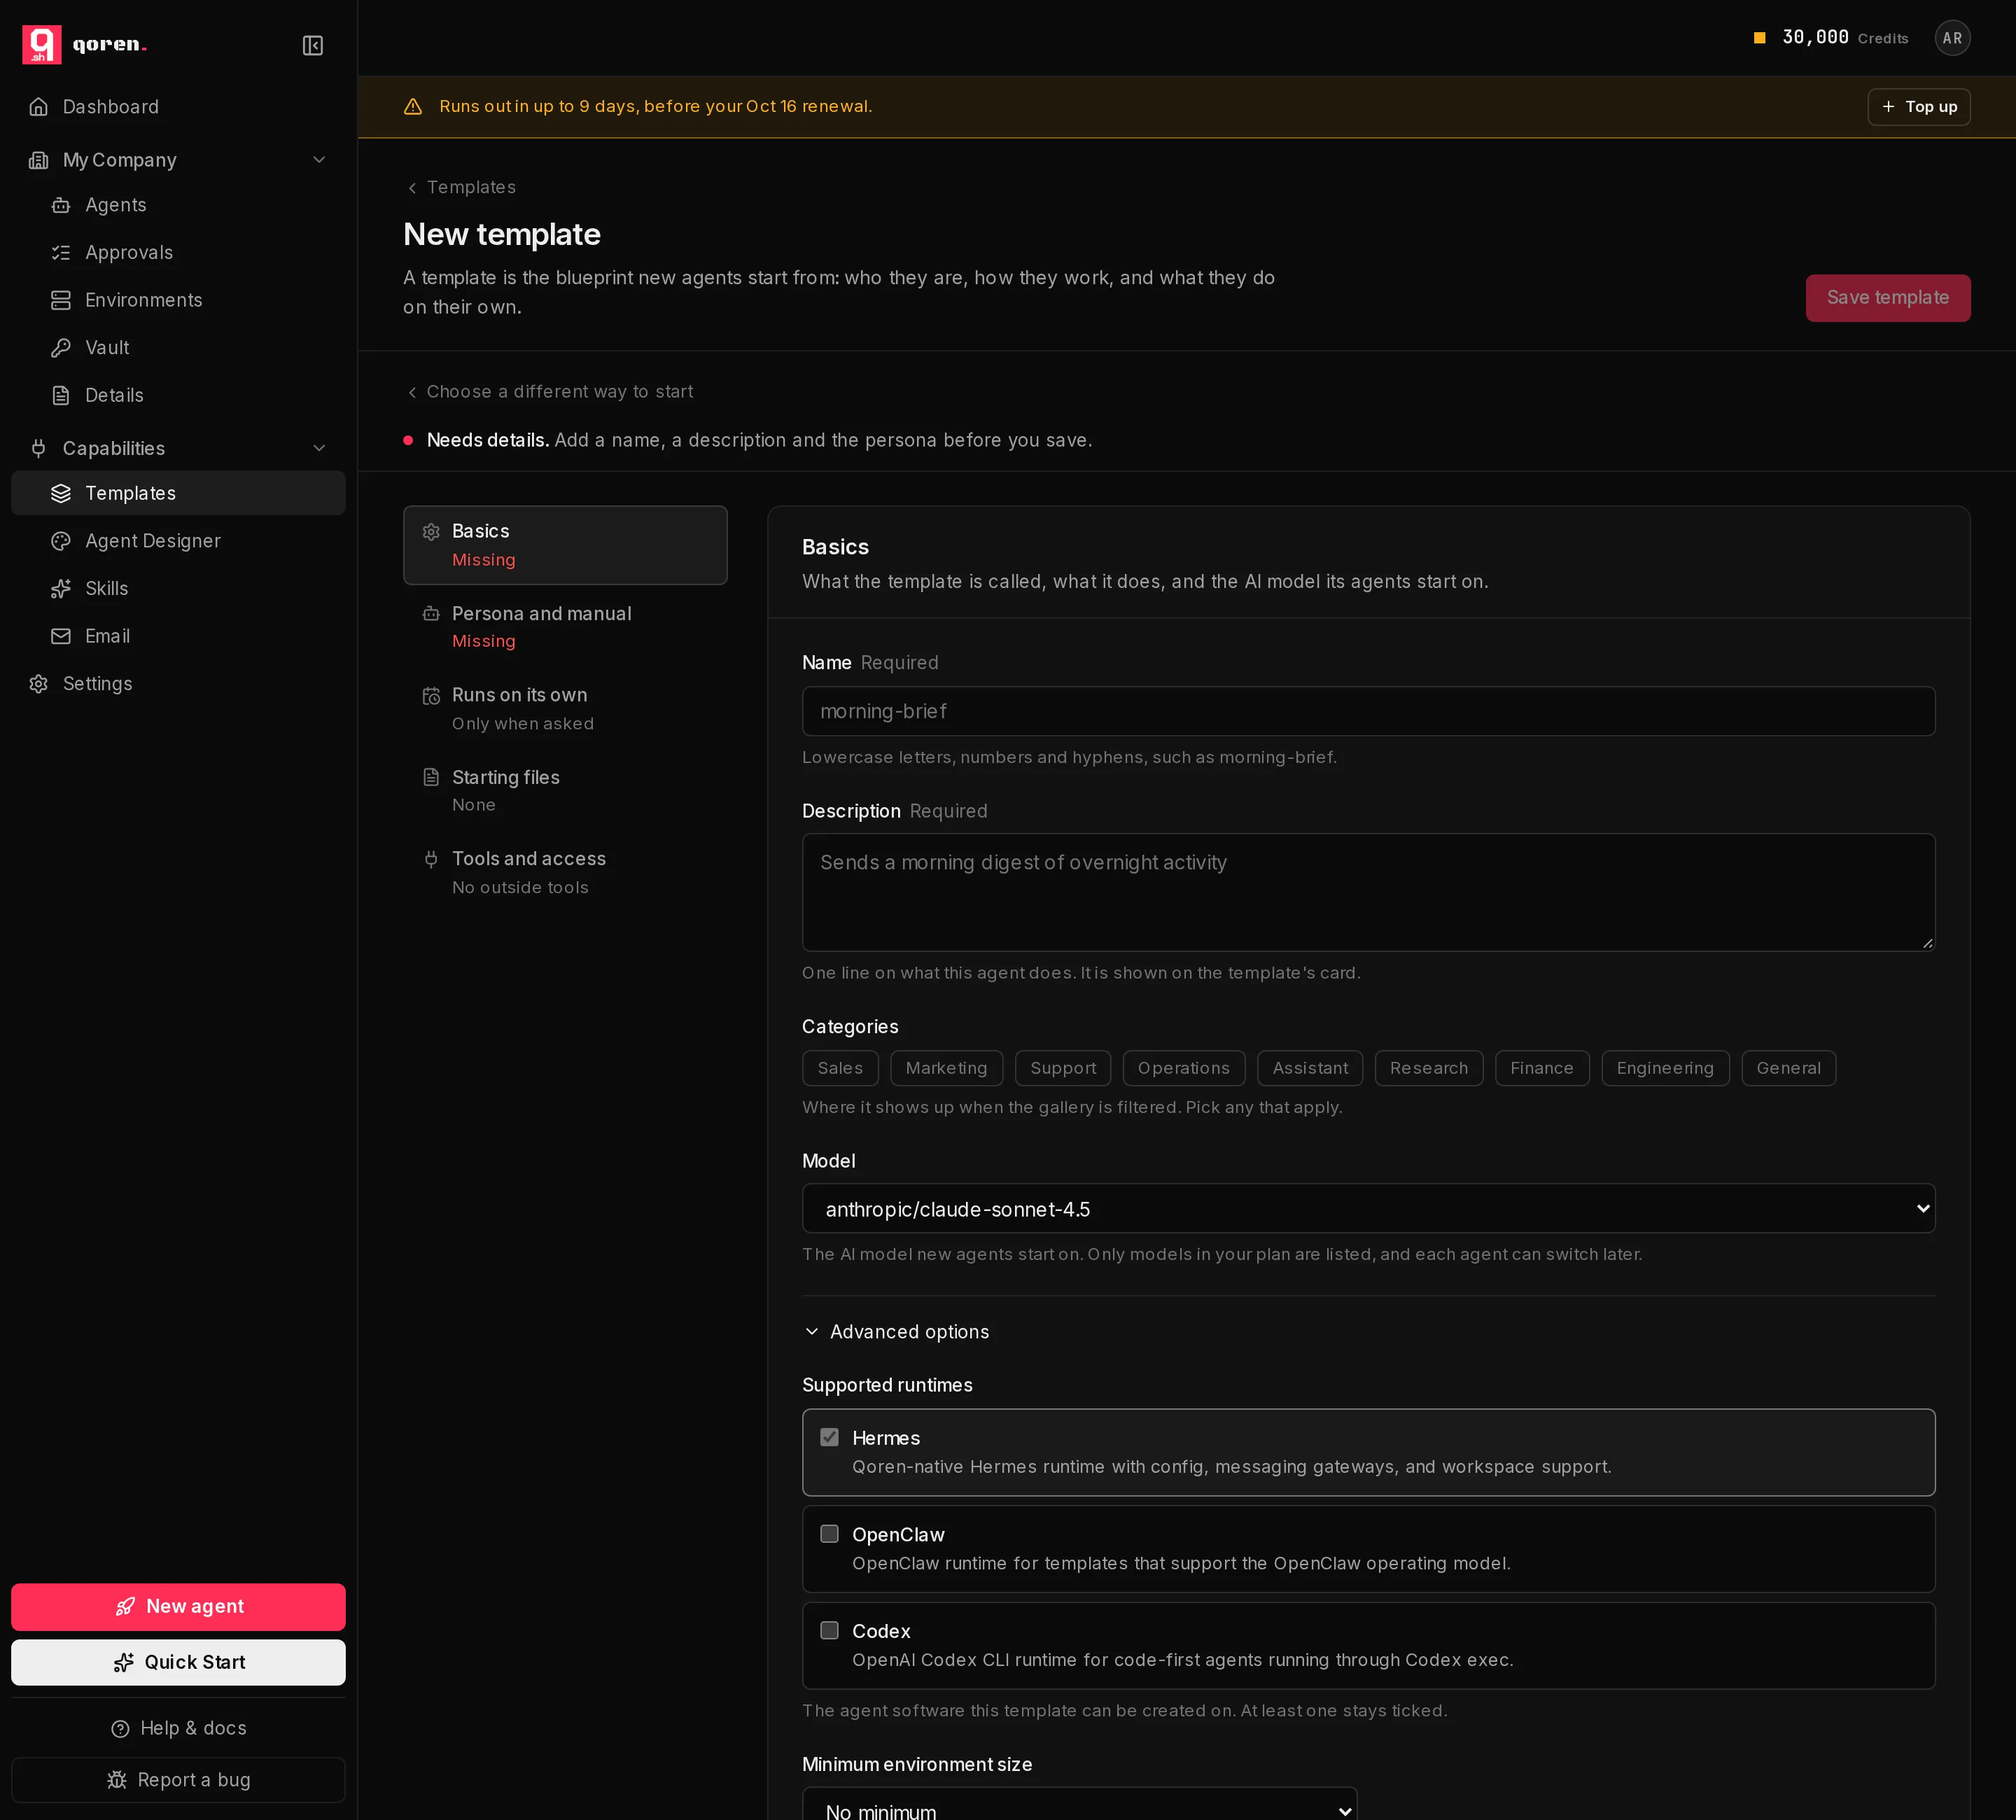
Task: Open Runs on its own section
Action: (565, 709)
